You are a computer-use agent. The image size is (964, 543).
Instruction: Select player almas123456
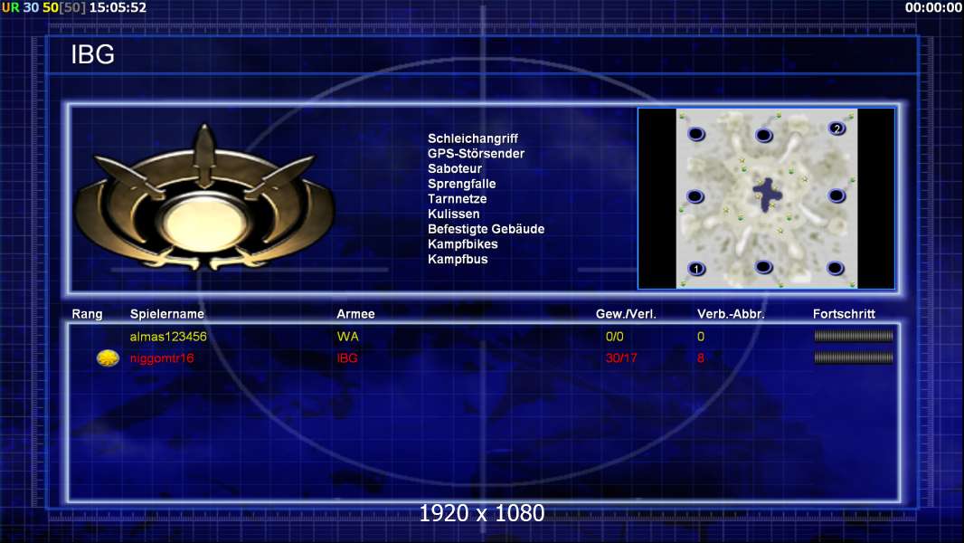pos(168,337)
